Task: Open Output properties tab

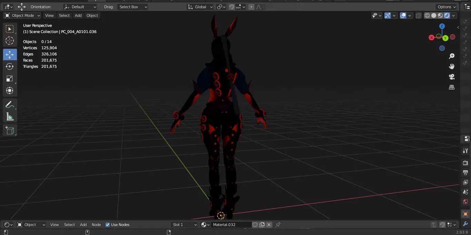Action: (465, 172)
